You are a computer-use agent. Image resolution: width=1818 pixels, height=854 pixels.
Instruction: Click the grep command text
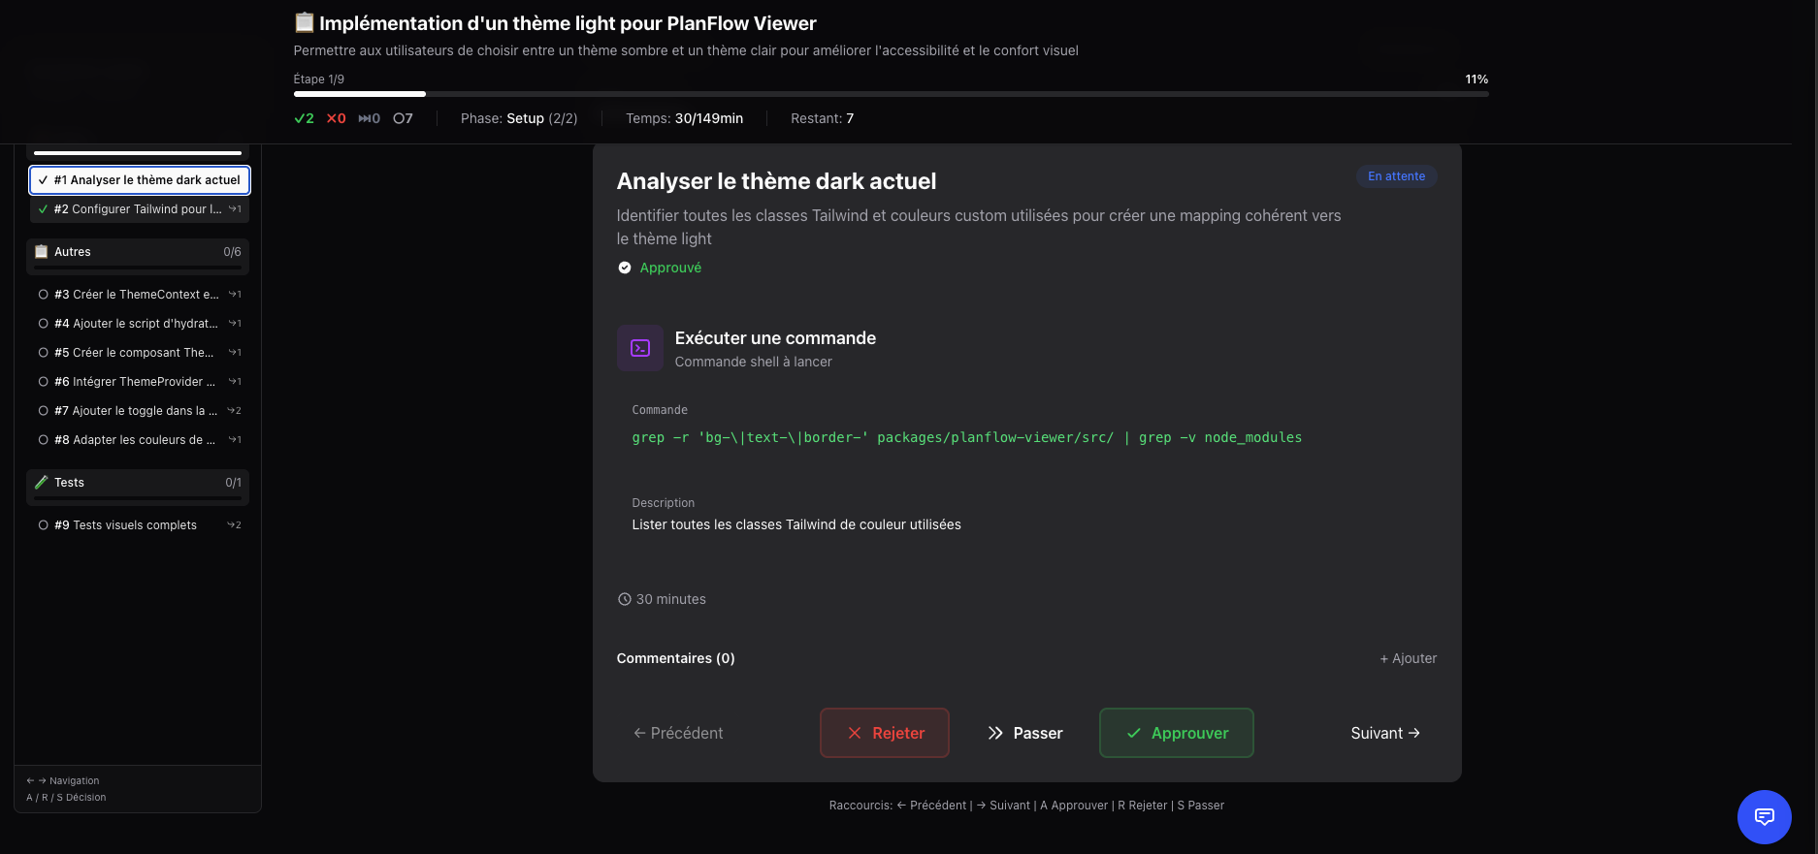pos(967,437)
